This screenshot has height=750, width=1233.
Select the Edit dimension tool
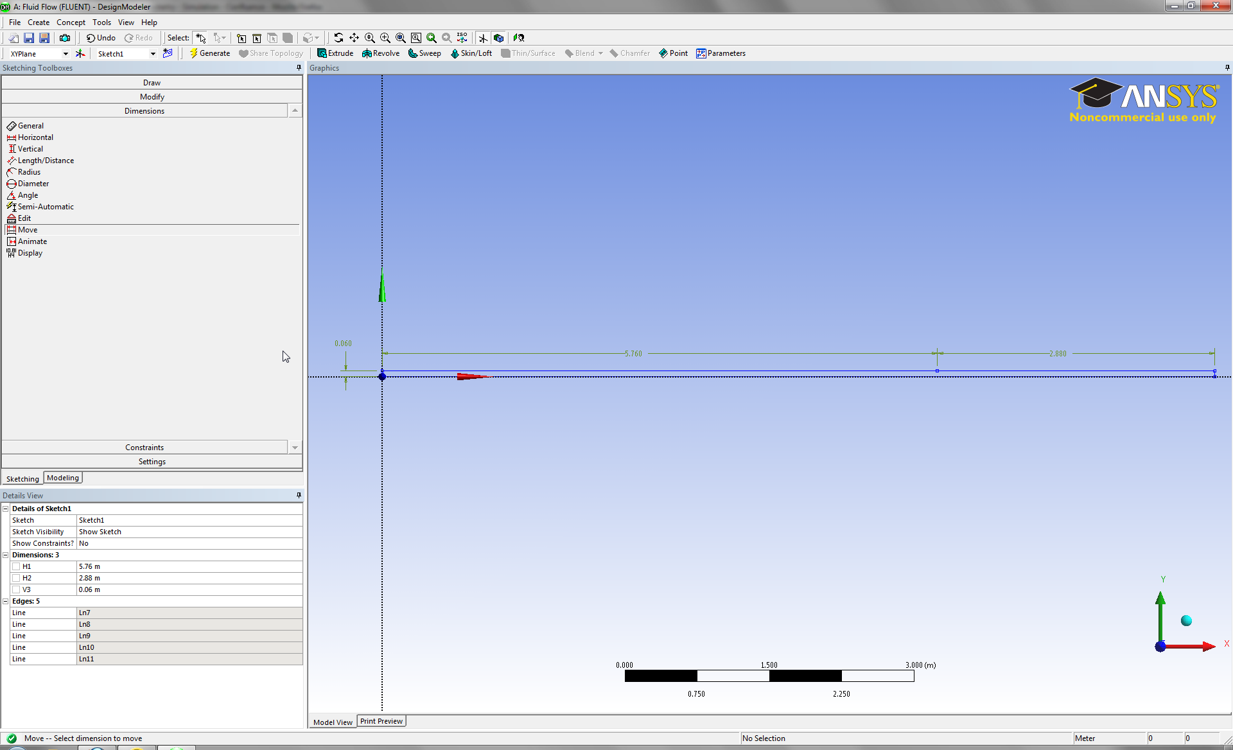coord(19,218)
